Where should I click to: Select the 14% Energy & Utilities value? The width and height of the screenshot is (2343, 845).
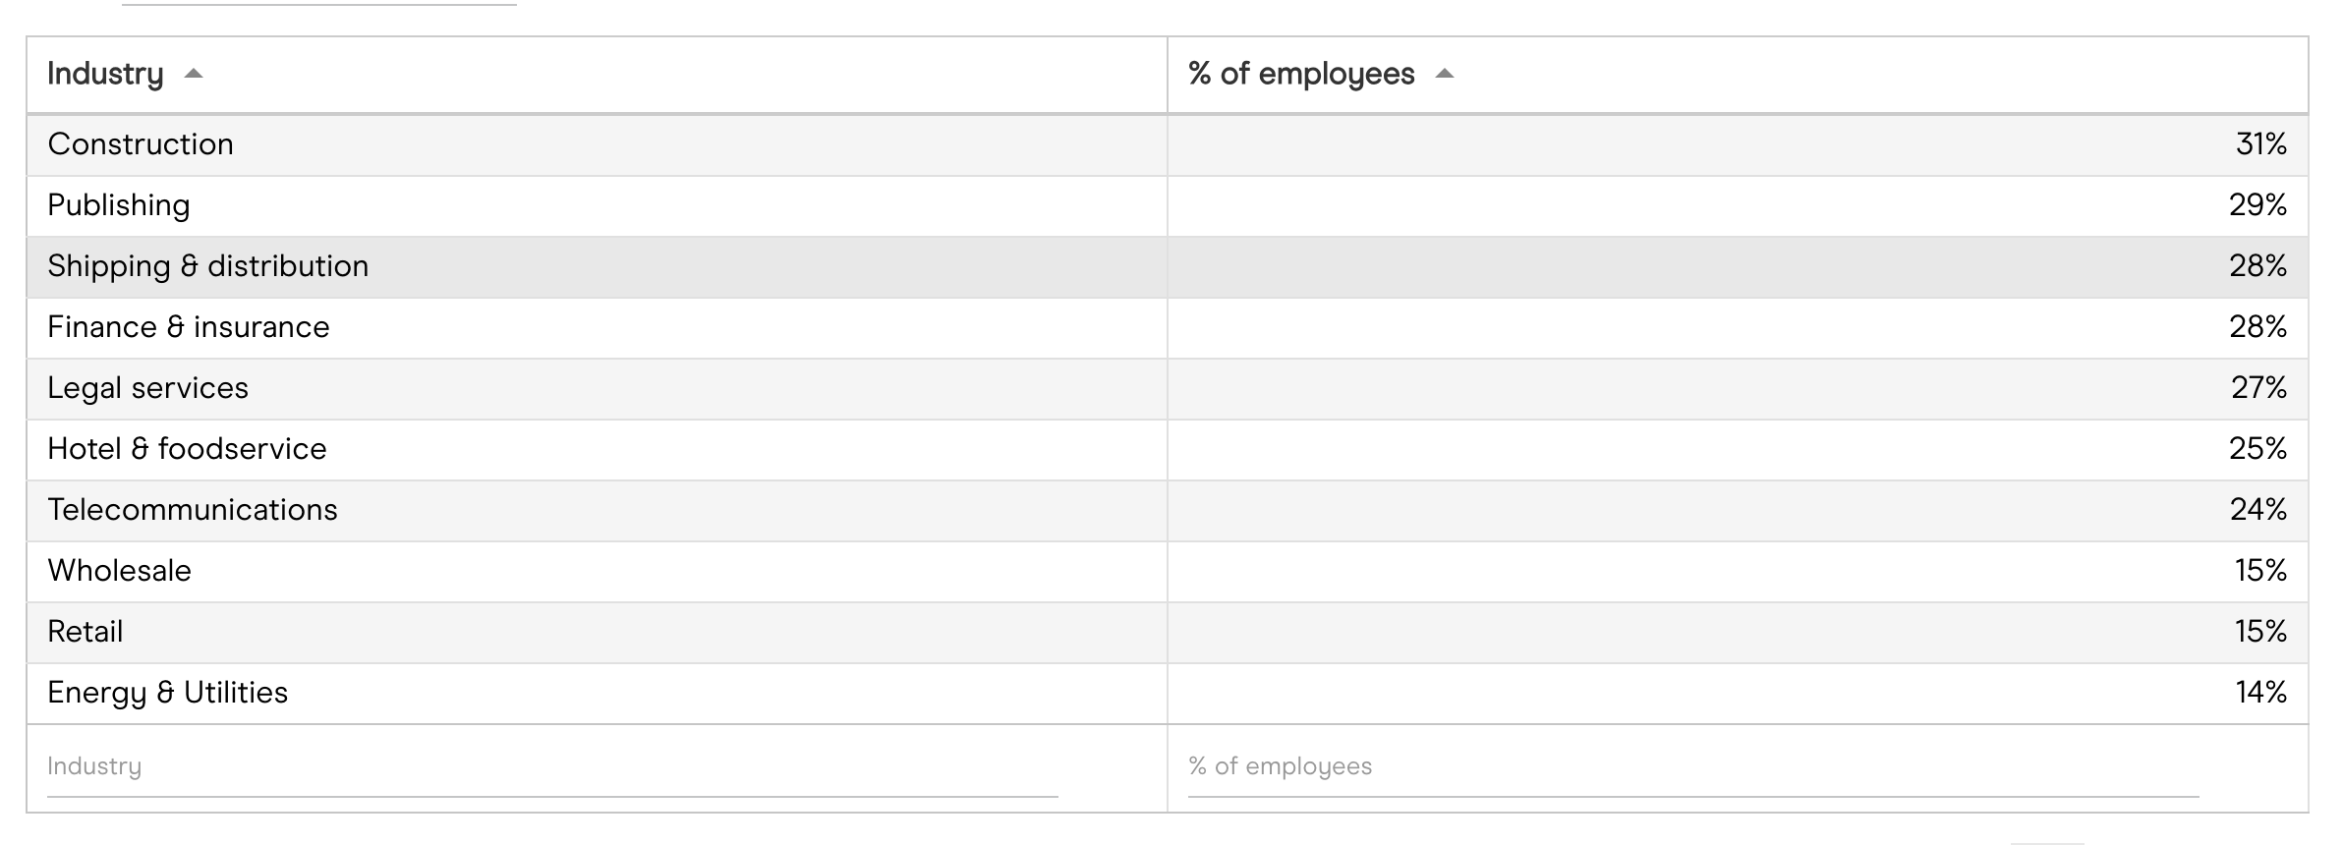point(2260,693)
